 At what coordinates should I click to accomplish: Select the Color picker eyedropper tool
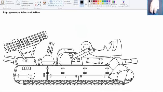(38, 5)
